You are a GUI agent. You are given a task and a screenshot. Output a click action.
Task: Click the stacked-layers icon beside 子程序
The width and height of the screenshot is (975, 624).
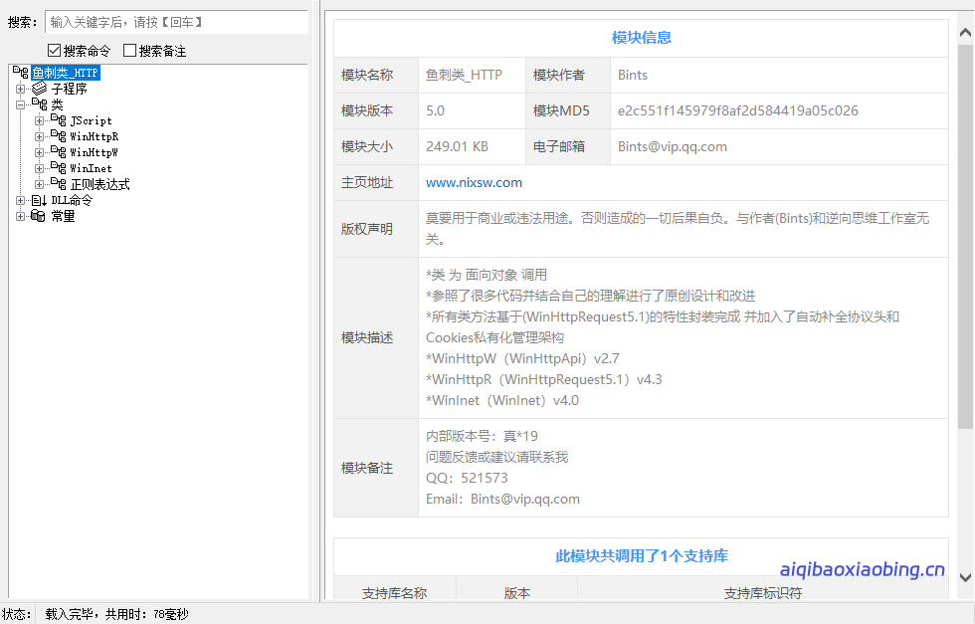click(x=38, y=88)
